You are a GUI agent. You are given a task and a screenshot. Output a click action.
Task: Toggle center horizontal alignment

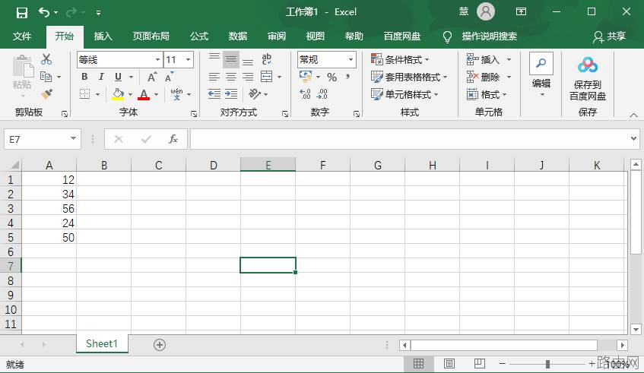point(231,77)
